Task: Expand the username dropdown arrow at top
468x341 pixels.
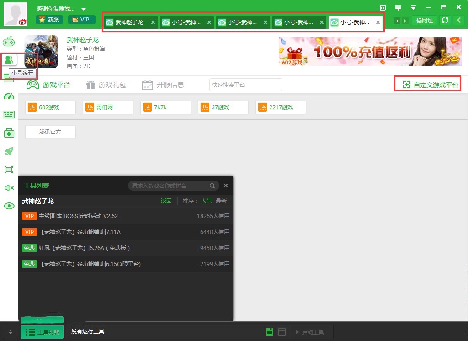Action: 83,9
